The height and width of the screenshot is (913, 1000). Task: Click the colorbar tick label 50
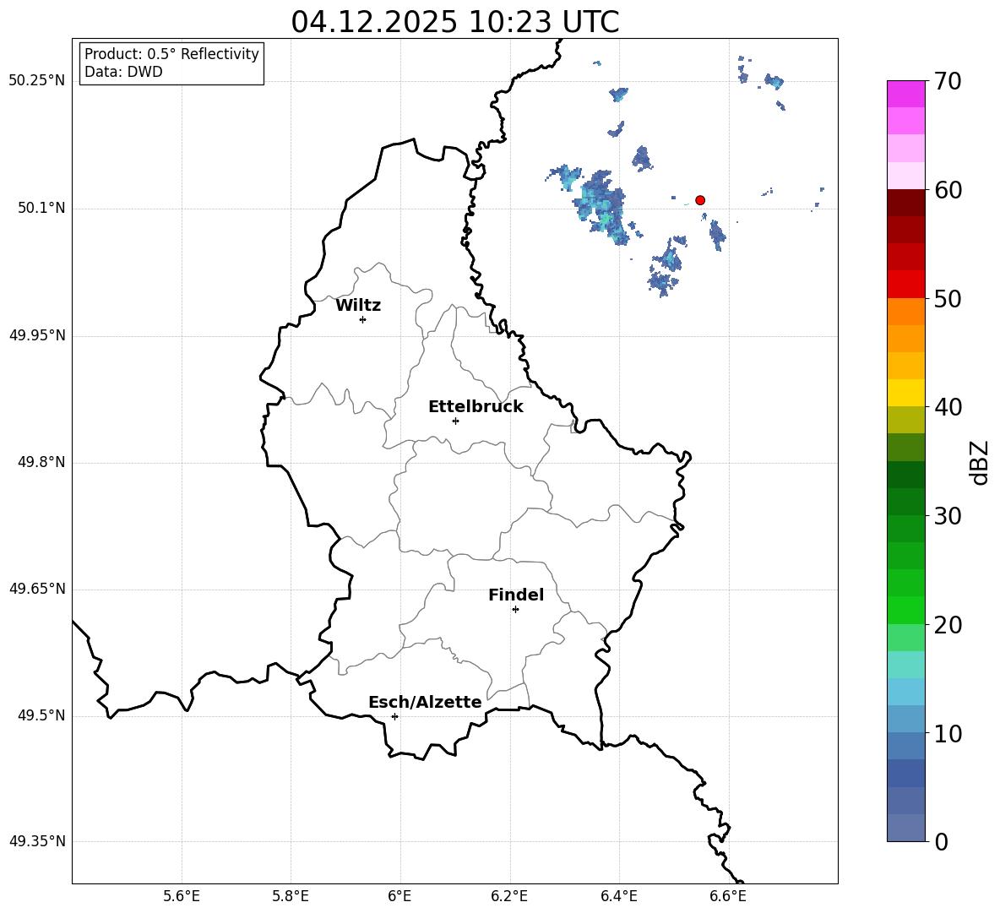pos(948,298)
